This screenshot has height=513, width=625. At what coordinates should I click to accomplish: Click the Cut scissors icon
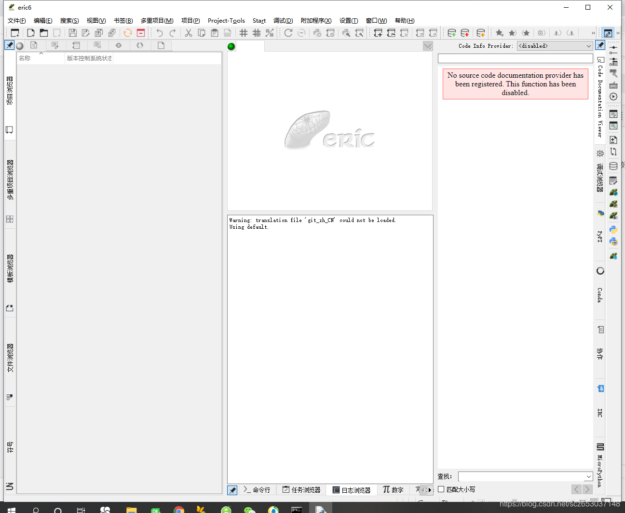[189, 33]
